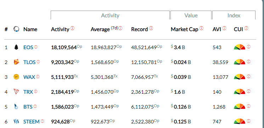Click the TRX CUI gauge indicator

click(x=240, y=92)
